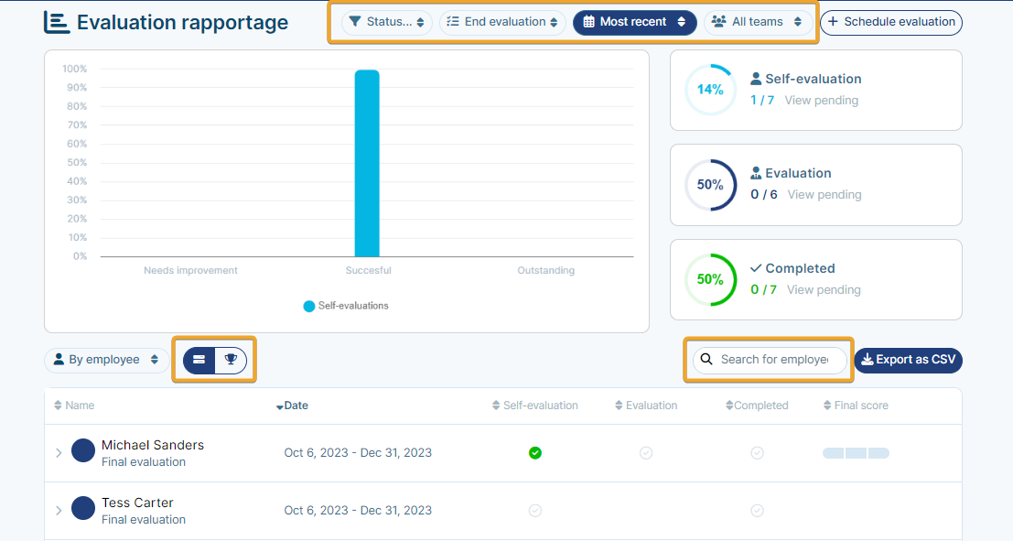Click Michael Sanders' grey Completed status check
This screenshot has height=541, width=1013.
(757, 453)
